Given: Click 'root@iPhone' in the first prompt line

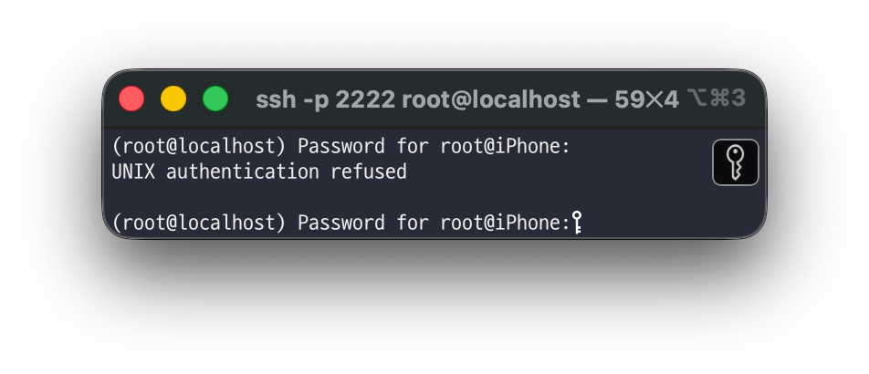Looking at the screenshot, I should (501, 146).
